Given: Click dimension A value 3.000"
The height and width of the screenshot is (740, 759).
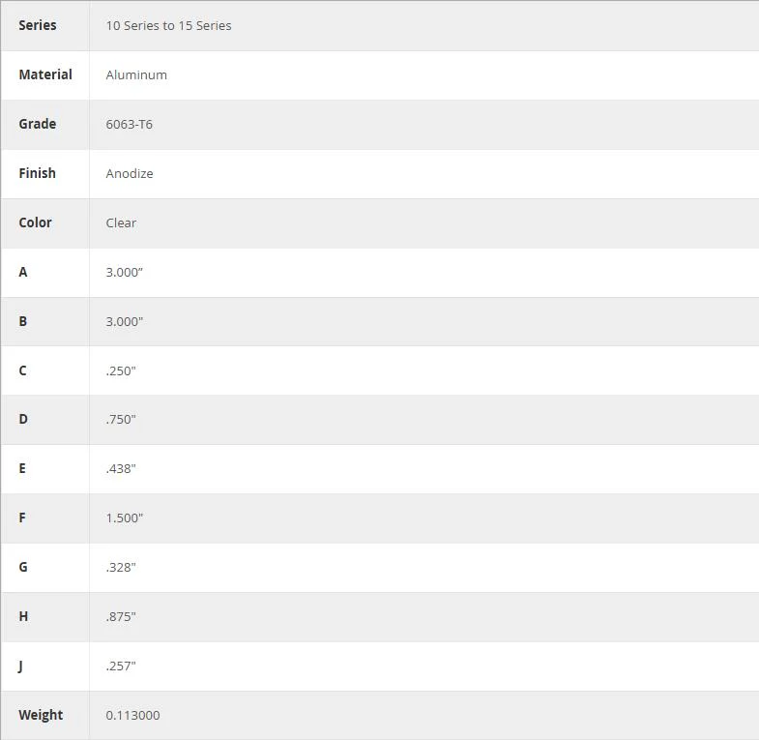Looking at the screenshot, I should click(x=125, y=272).
